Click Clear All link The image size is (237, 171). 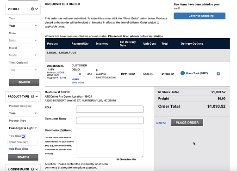[161, 123]
